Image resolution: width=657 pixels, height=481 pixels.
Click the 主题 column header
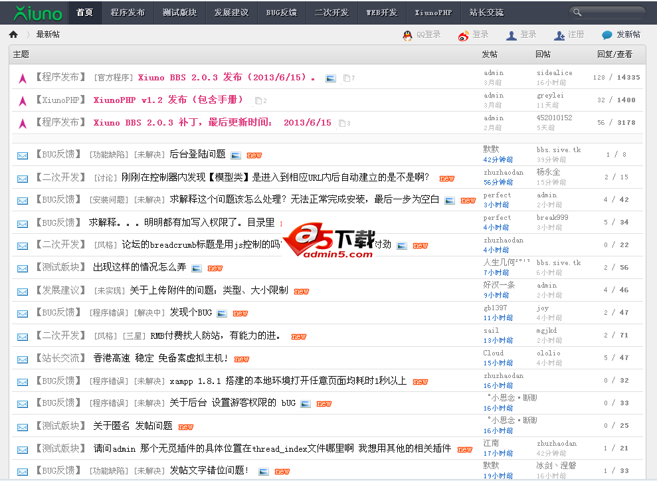pos(21,54)
